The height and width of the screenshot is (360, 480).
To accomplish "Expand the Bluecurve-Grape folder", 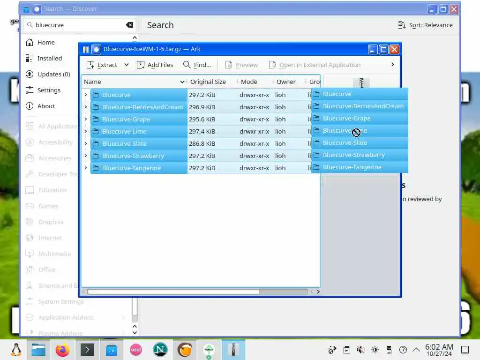I will (86, 120).
